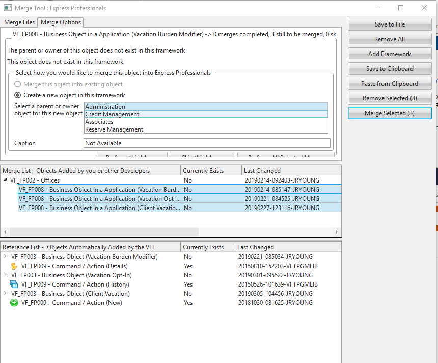Select 'Merge this object into existing object'
This screenshot has height=363, width=438.
[18, 84]
